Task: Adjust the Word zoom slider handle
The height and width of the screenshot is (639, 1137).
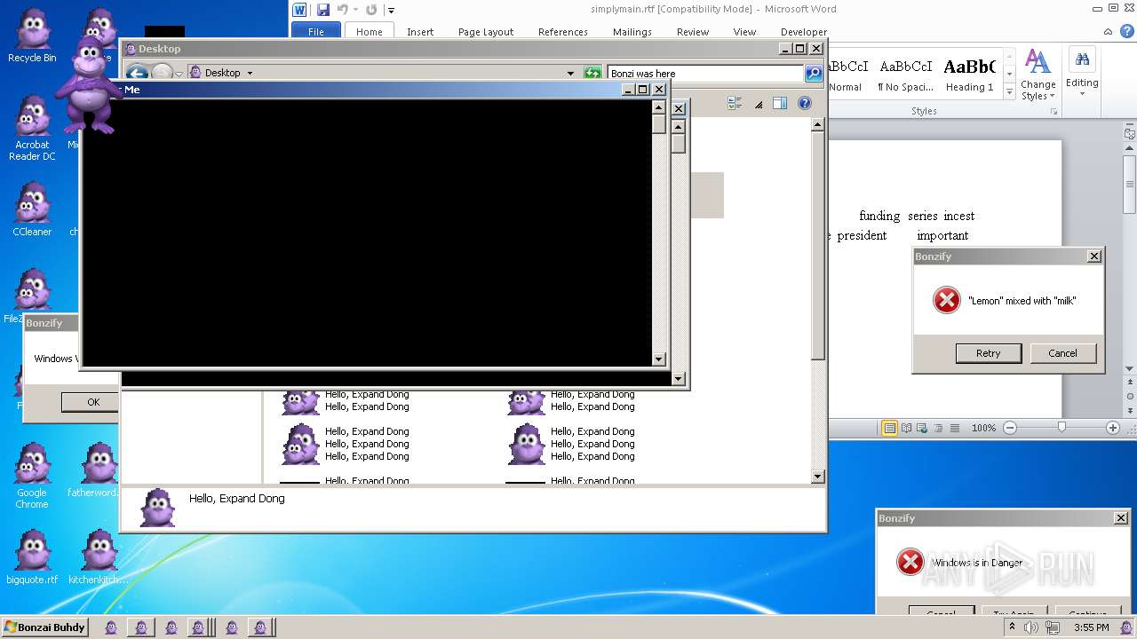Action: pyautogui.click(x=1061, y=428)
